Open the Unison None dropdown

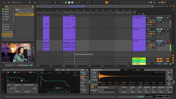pos(84,84)
